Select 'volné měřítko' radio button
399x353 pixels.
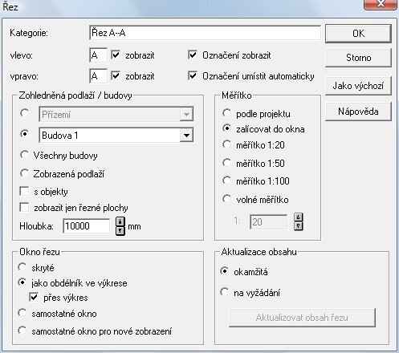pos(226,199)
